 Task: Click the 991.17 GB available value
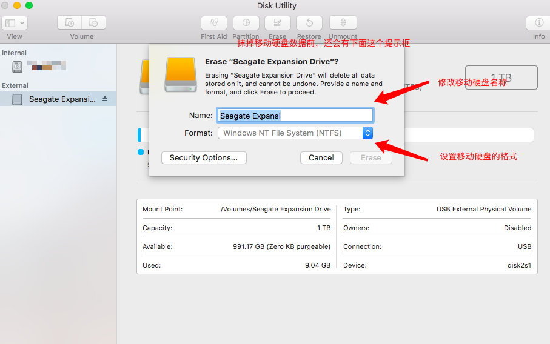click(x=281, y=246)
